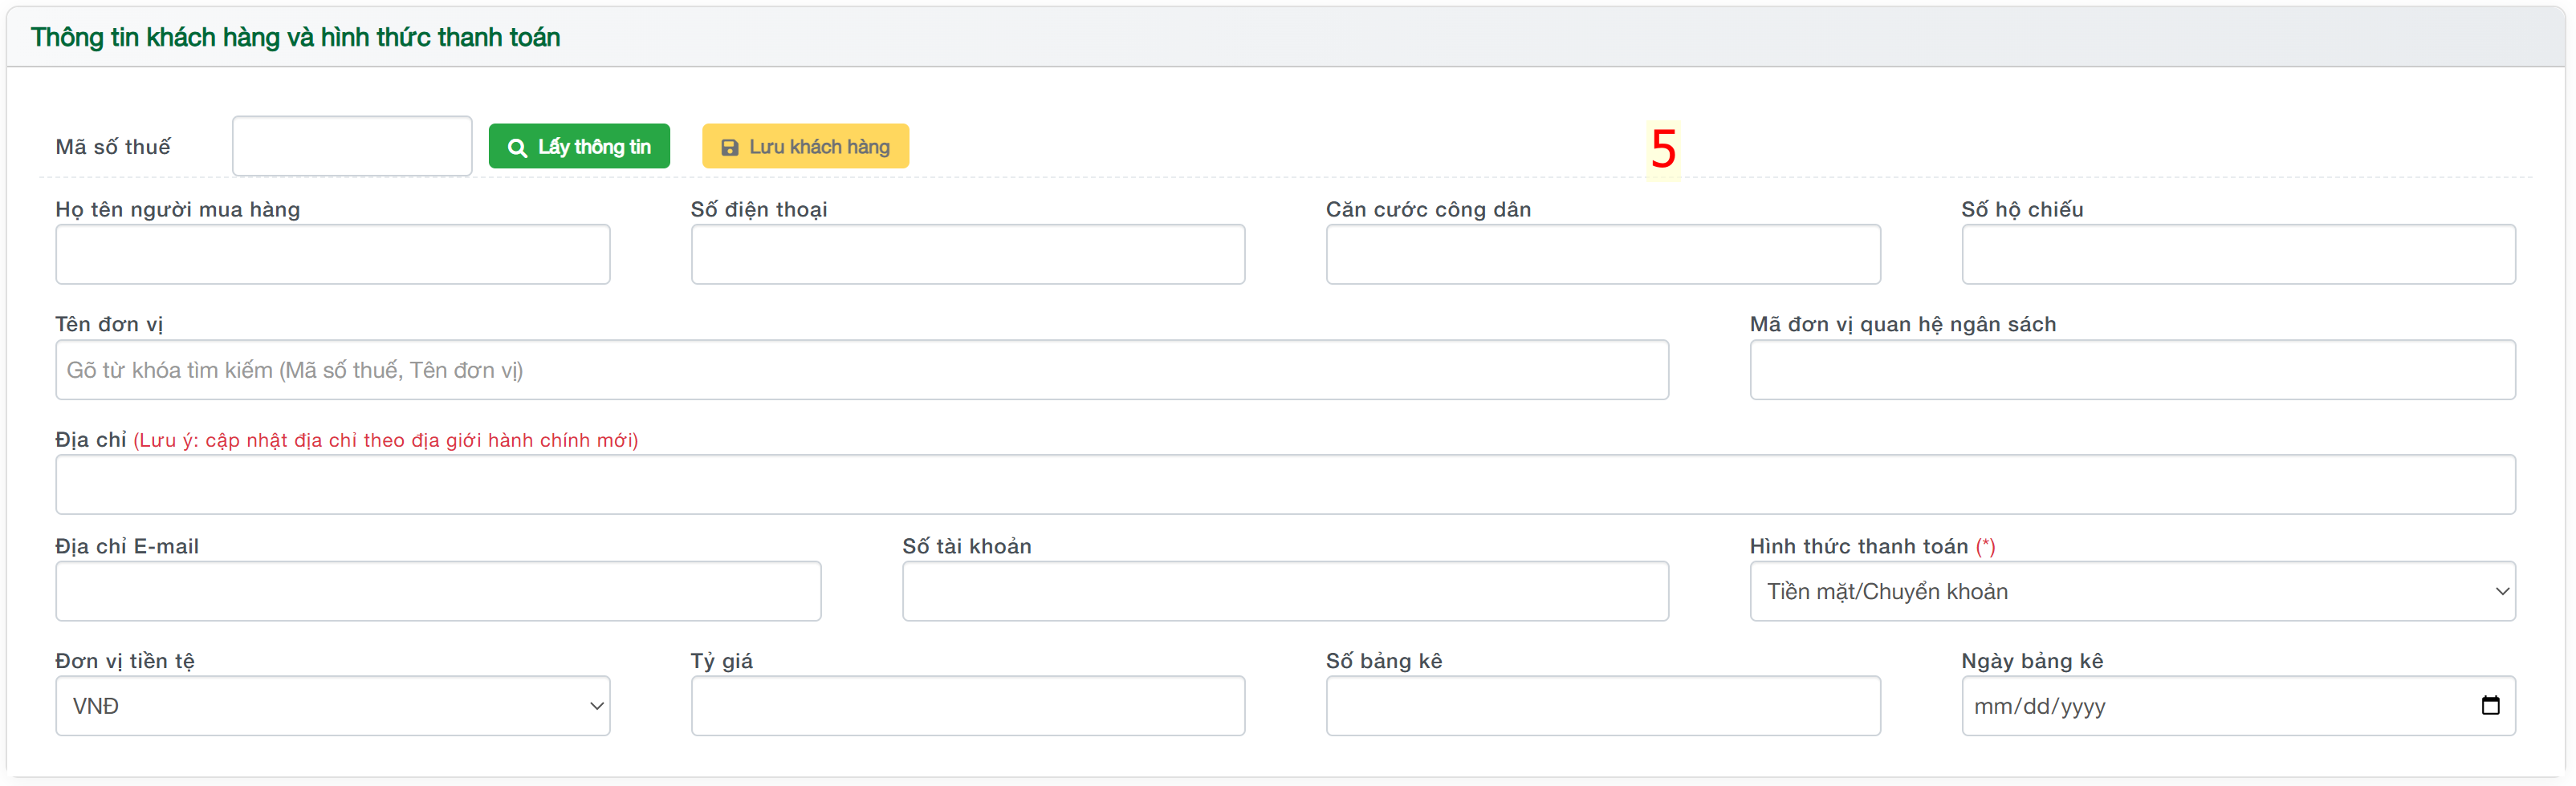Focus the Số hộ chiếu text box
2576x786 pixels.
point(2237,253)
